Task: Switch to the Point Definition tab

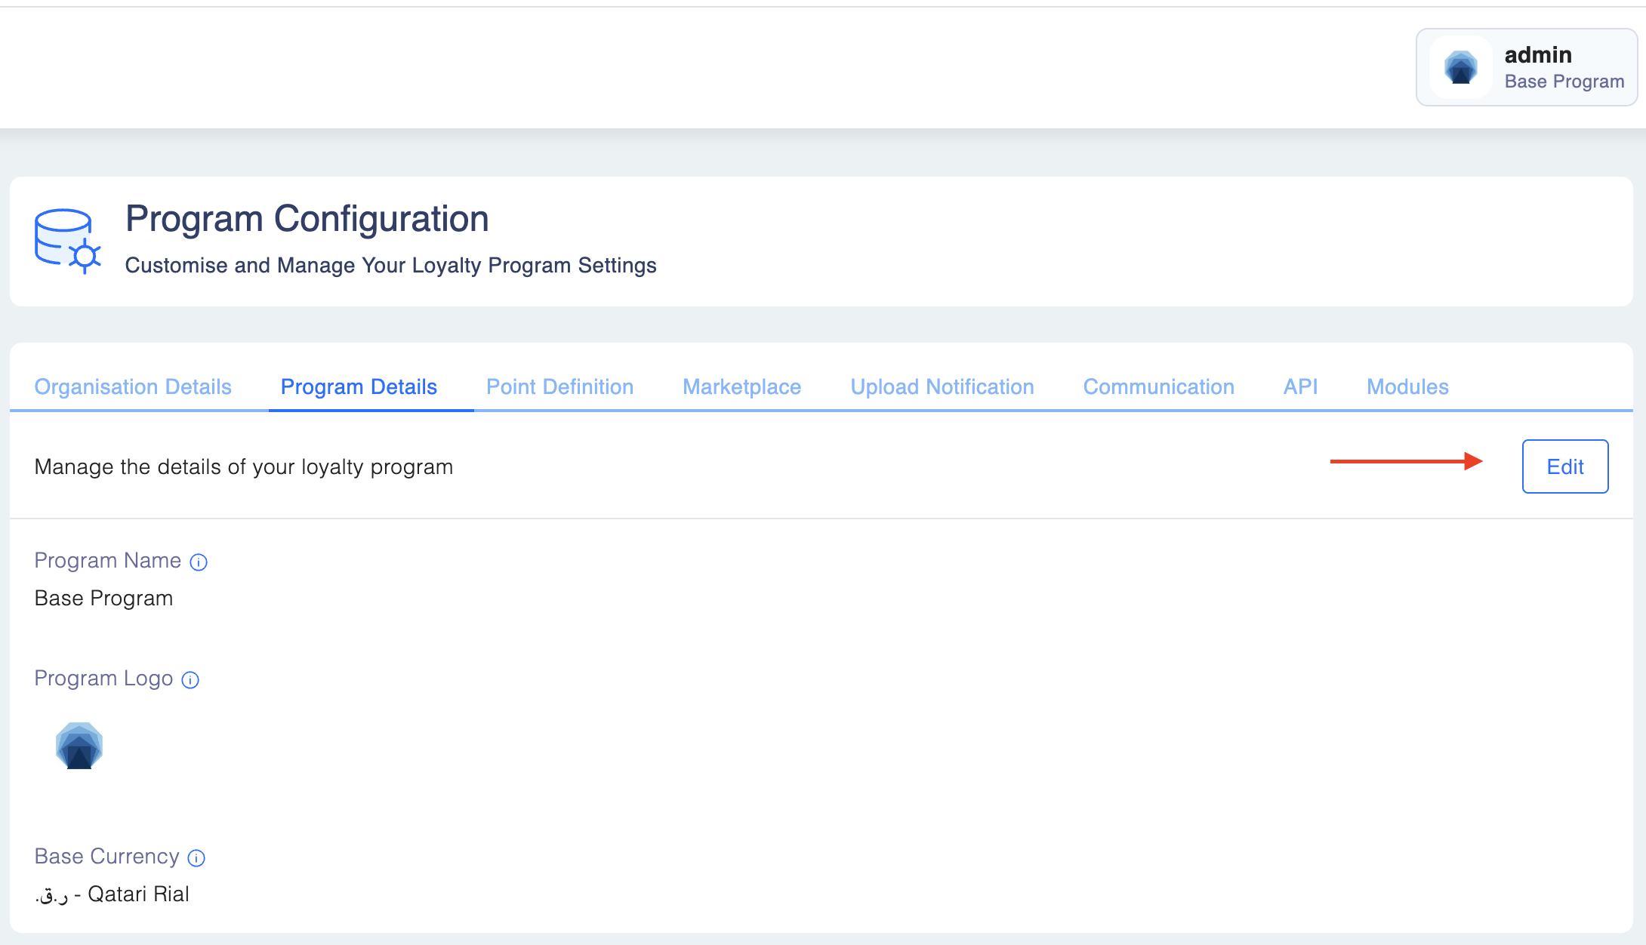Action: click(x=559, y=386)
